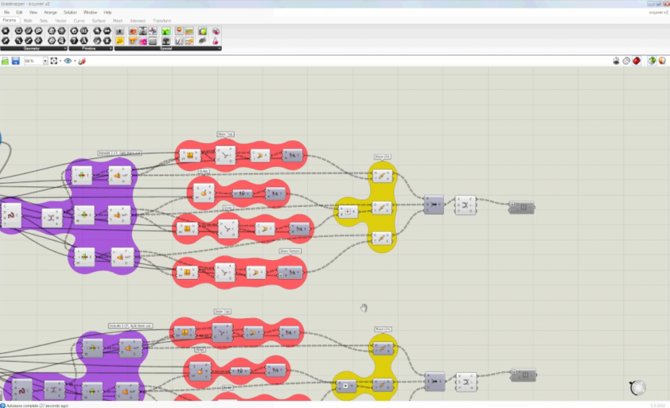670x408 pixels.
Task: Select the upper Merge component beside Explode Tree
Action: coord(434,205)
